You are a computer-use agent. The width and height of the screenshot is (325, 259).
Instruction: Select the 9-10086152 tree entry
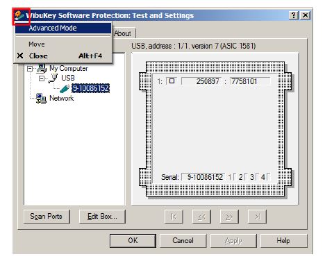pos(90,88)
